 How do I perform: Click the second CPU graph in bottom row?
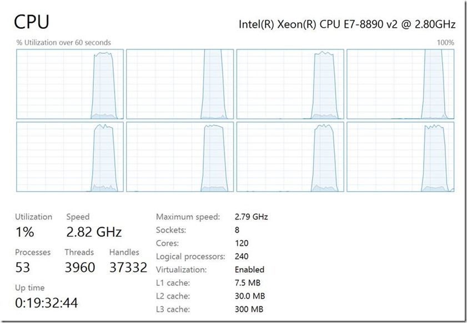[x=180, y=157]
